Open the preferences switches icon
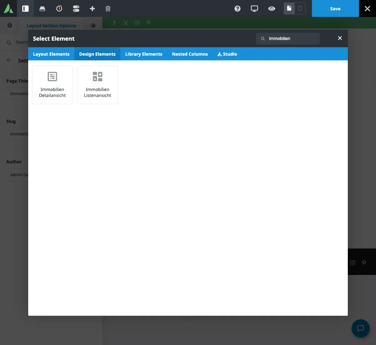Image resolution: width=376 pixels, height=345 pixels. pos(76,9)
